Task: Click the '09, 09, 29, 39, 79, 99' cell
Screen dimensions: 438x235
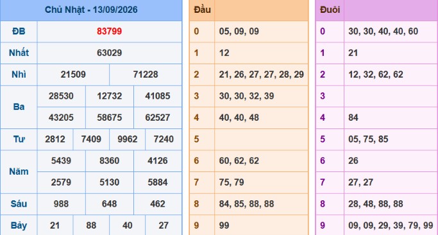Action: [x=391, y=225]
